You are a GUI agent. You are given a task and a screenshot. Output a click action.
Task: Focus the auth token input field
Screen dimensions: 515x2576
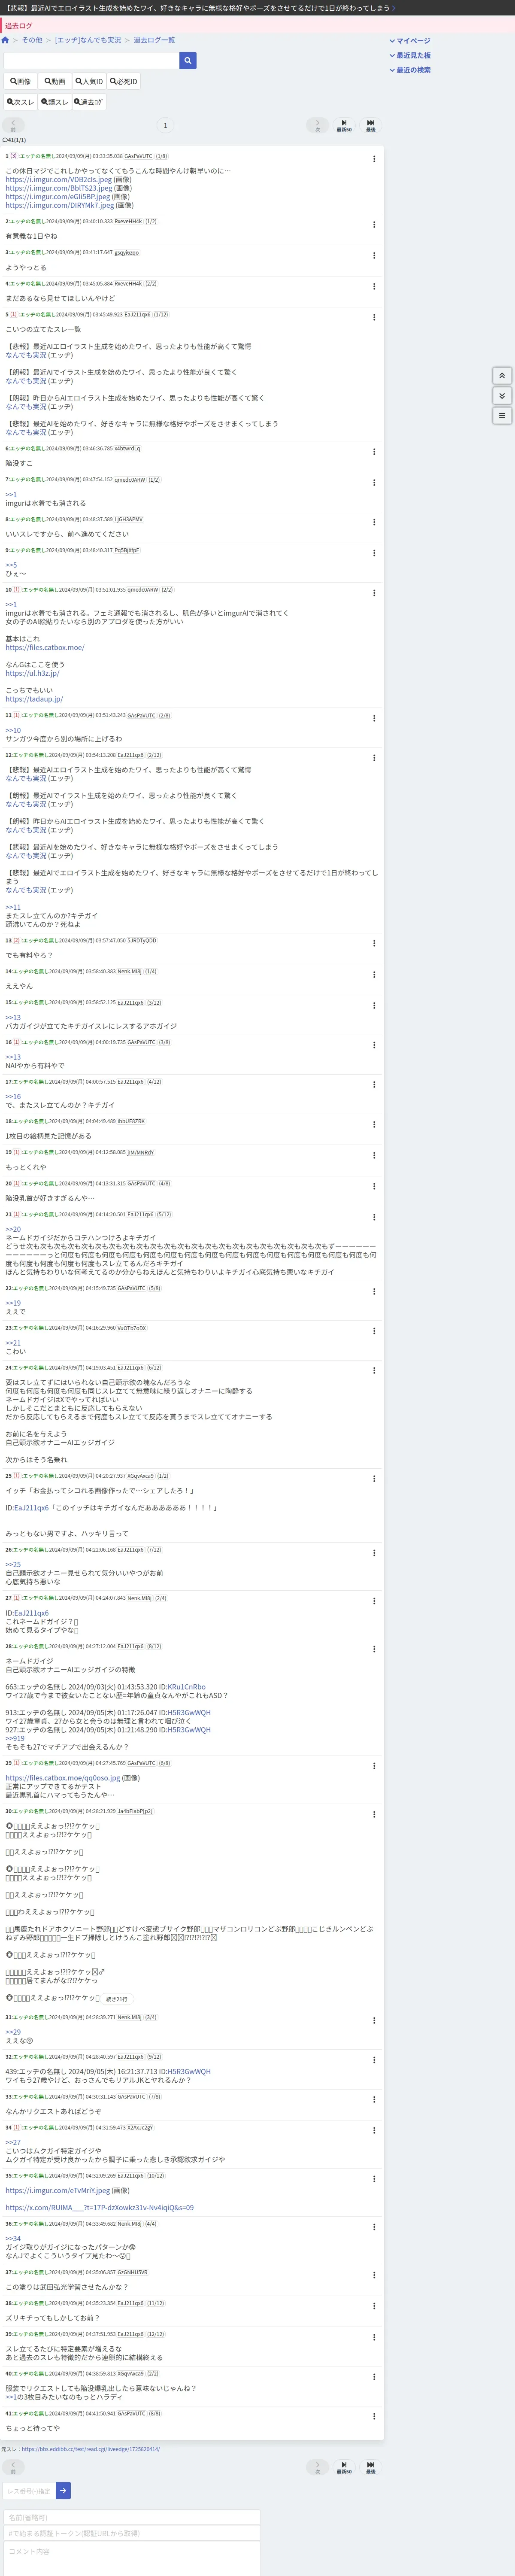[x=132, y=2533]
